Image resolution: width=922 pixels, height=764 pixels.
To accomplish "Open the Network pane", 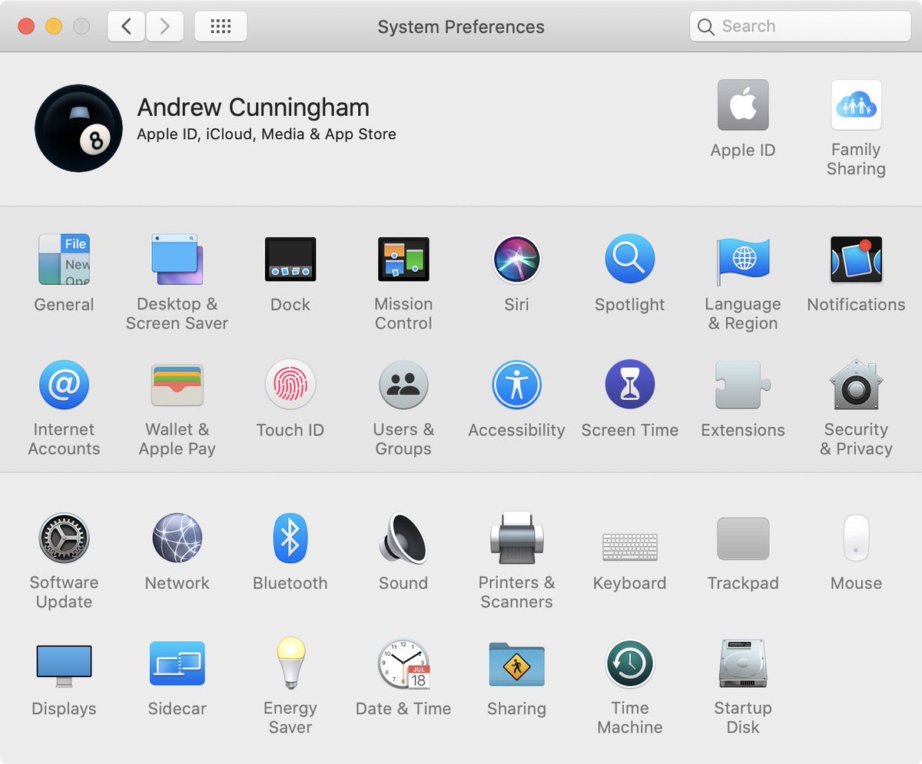I will click(x=177, y=538).
